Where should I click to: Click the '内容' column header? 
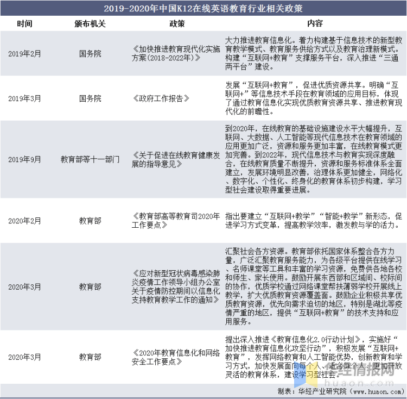[315, 23]
